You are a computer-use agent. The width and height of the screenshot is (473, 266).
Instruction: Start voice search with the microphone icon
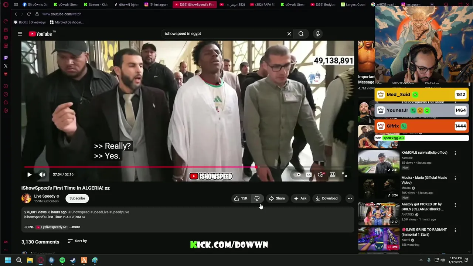(x=317, y=34)
